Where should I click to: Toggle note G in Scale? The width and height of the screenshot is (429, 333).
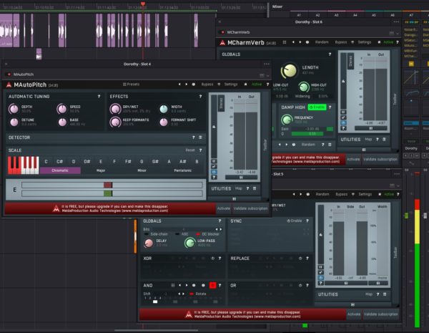coord(142,161)
